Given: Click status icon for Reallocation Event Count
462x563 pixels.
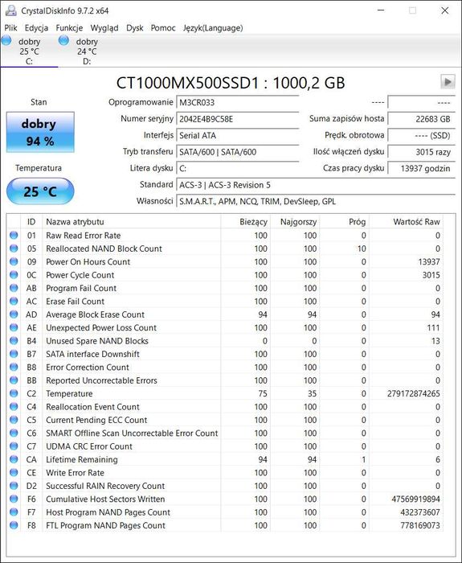Looking at the screenshot, I should tap(14, 406).
